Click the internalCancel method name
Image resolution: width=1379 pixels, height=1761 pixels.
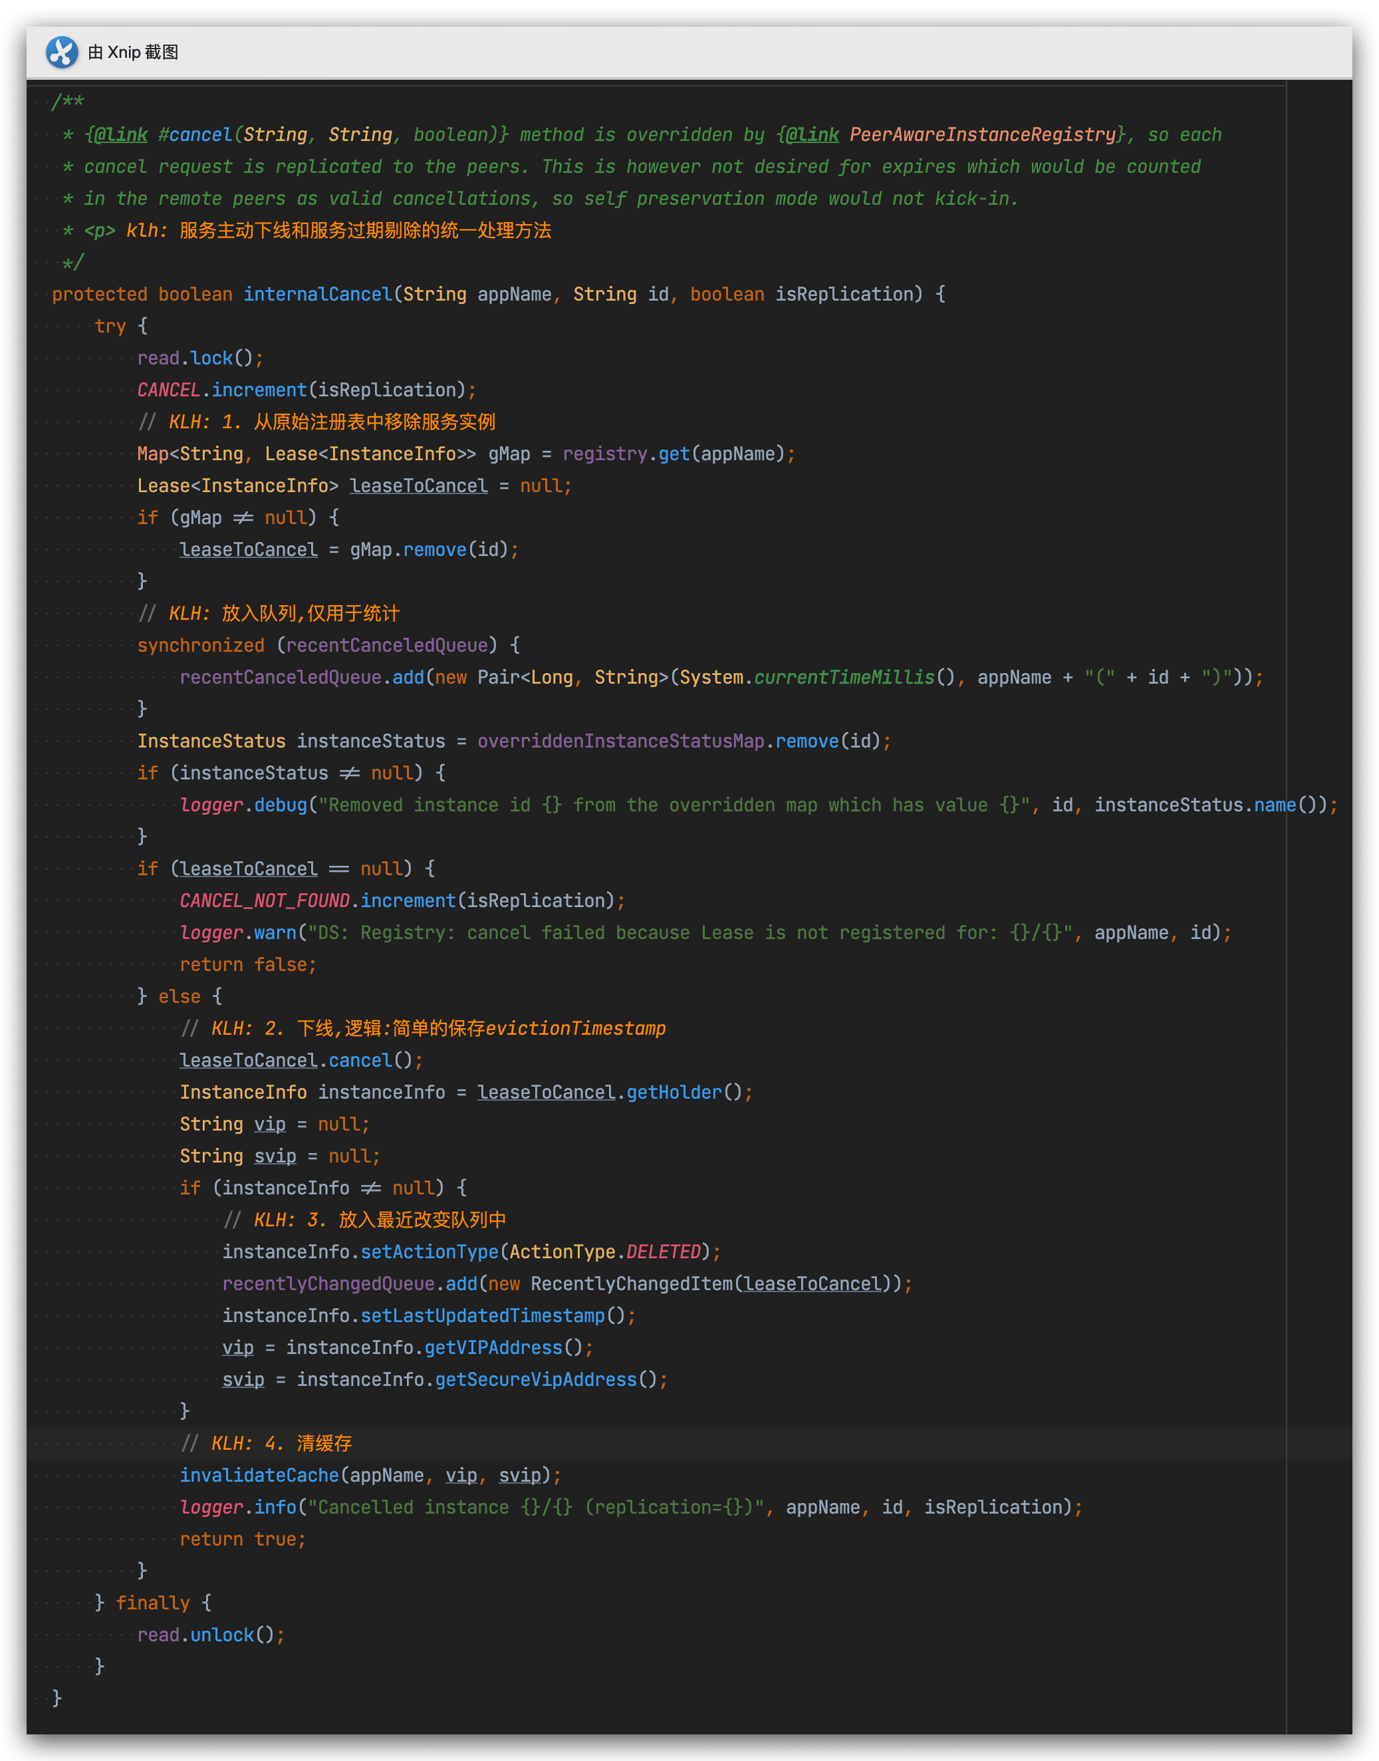[318, 295]
